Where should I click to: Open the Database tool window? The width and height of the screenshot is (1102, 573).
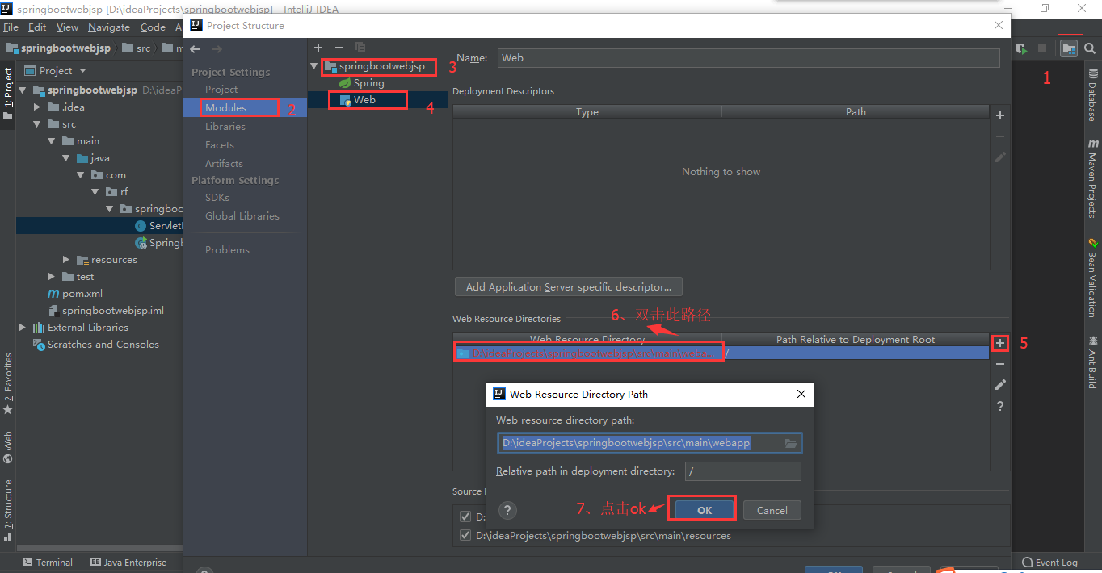[x=1092, y=95]
